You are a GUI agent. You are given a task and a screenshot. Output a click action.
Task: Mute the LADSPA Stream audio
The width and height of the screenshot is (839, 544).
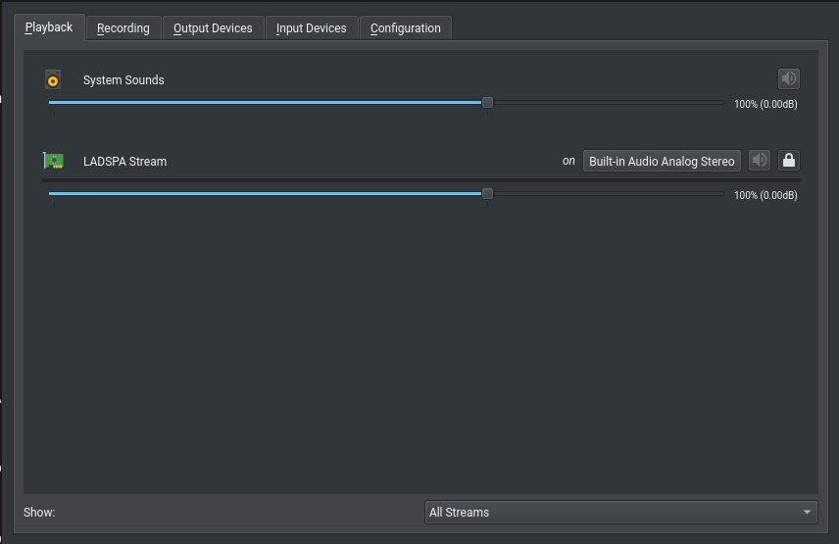pos(760,160)
